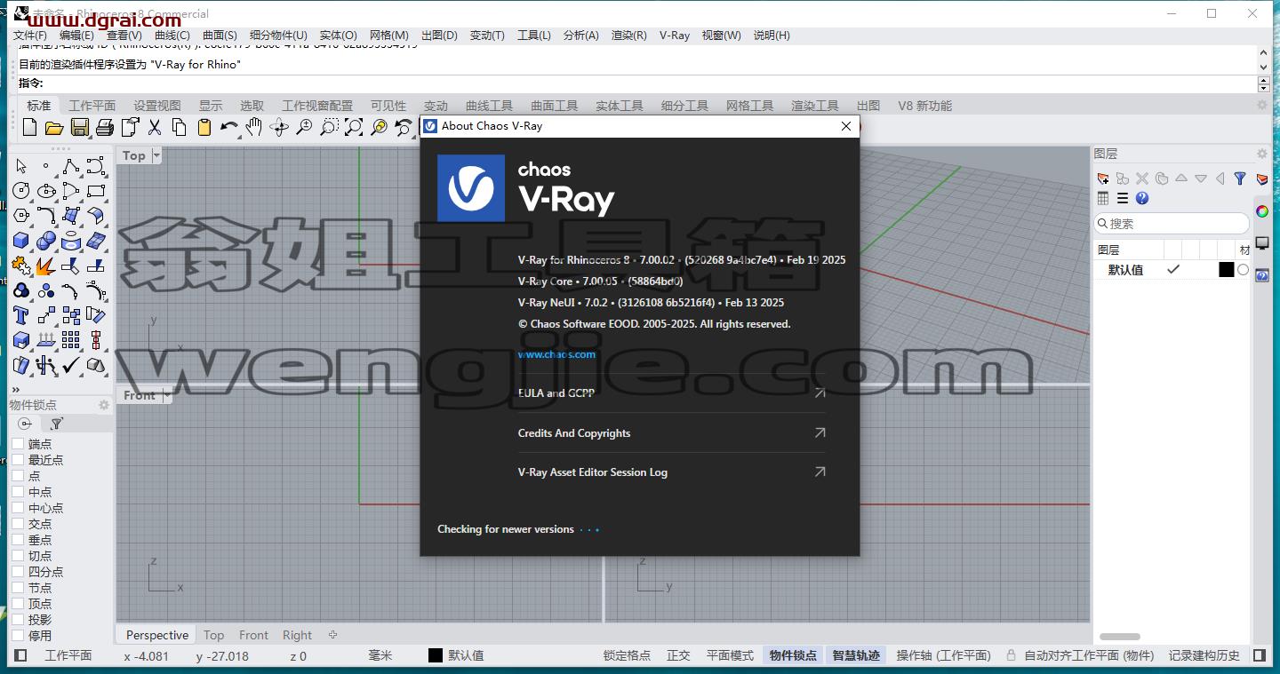
Task: Open www.chaos.com link in About dialog
Action: [556, 354]
